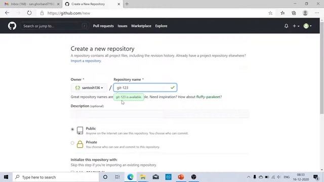Open the browser profile icon
This screenshot has width=324, height=182.
click(305, 13)
